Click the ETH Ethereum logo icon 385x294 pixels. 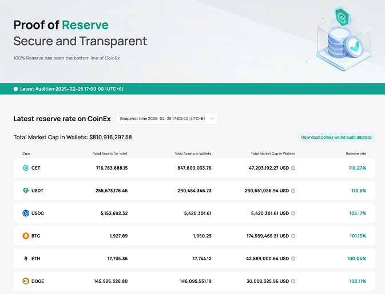tap(26, 259)
